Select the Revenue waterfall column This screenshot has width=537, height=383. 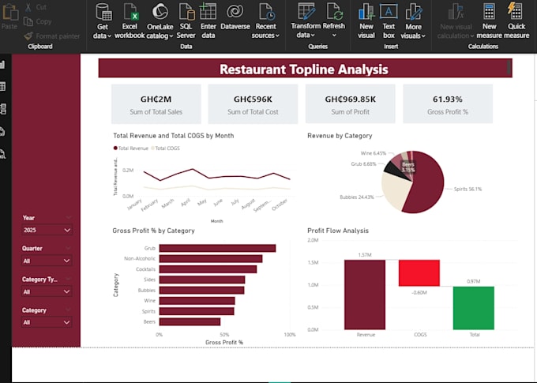[x=365, y=295]
